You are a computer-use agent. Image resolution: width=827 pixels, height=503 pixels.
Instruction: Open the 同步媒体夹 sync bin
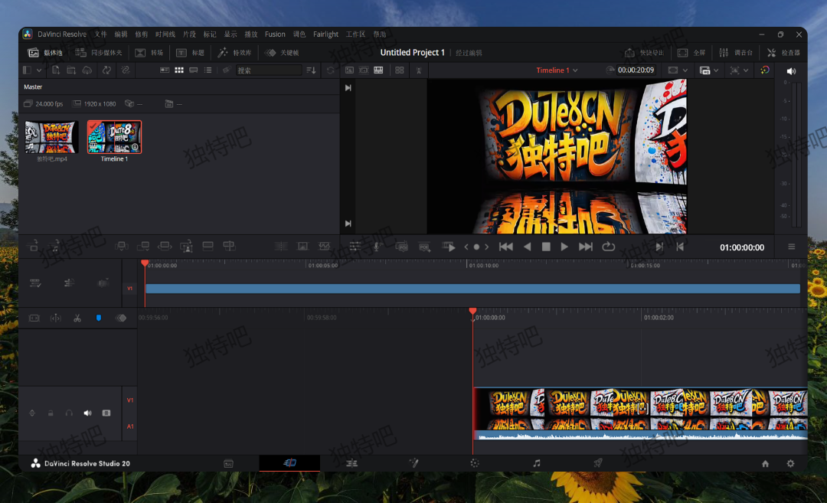[x=99, y=53]
